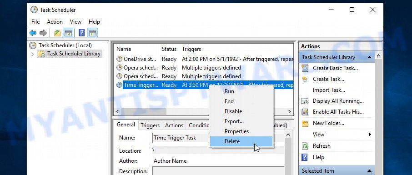Choose Delete from the context menu
The width and height of the screenshot is (412, 175).
pyautogui.click(x=241, y=141)
